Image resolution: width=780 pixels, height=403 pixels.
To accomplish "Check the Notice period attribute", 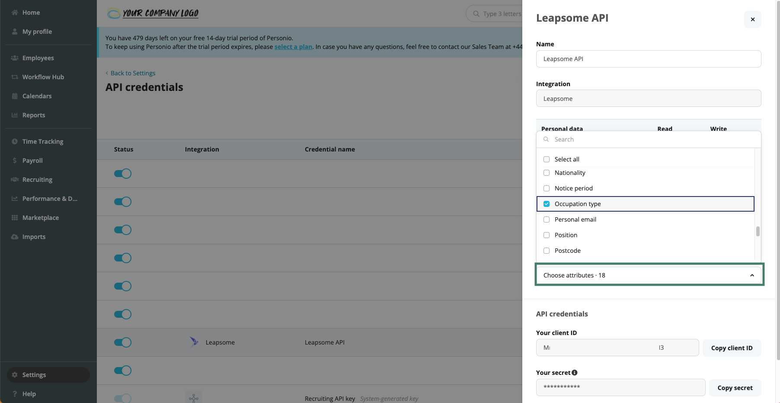I will [x=547, y=188].
